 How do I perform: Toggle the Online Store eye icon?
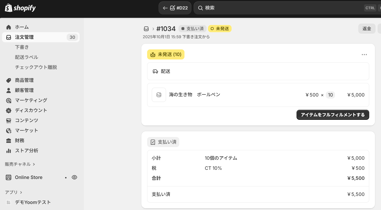pyautogui.click(x=74, y=177)
